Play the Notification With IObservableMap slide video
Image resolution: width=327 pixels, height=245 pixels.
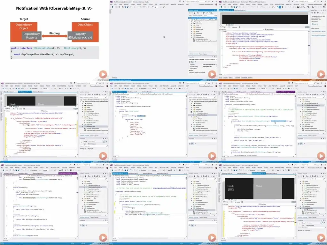click(x=103, y=74)
